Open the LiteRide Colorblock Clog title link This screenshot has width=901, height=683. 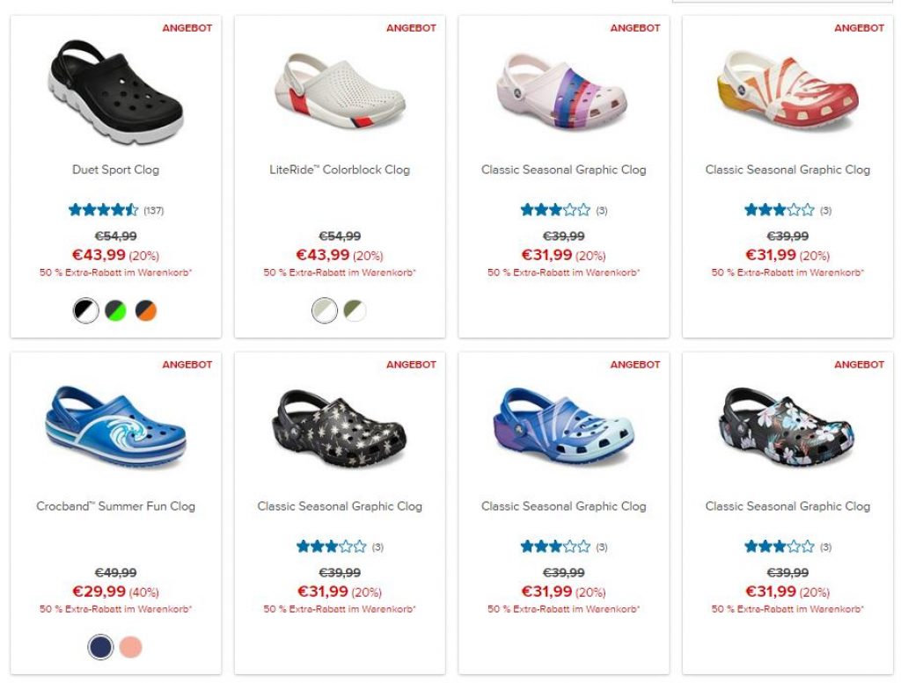[340, 170]
